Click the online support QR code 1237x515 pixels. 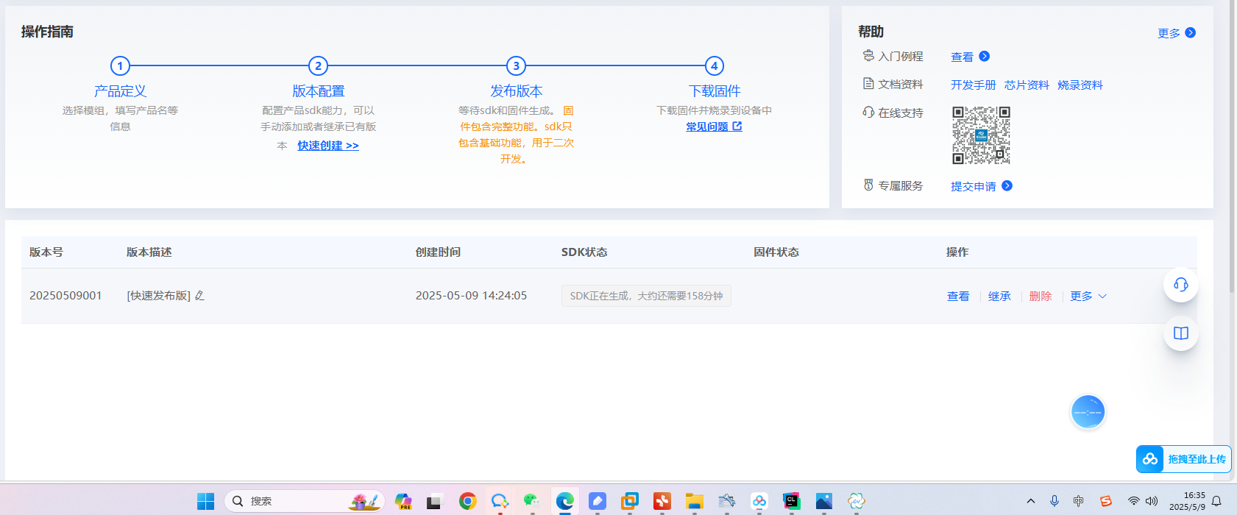[981, 135]
